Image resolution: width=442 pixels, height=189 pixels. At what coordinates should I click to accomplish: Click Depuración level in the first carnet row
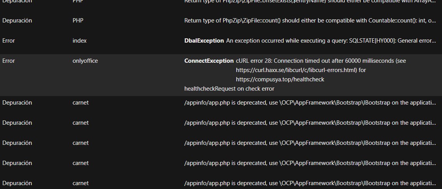(17, 103)
